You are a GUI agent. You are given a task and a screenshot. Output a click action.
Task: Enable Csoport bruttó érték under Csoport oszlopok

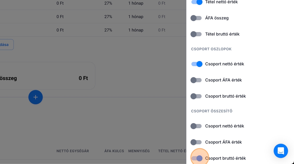click(196, 96)
